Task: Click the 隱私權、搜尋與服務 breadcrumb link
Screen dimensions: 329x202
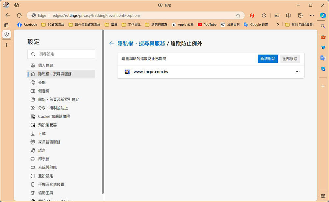Action: (141, 43)
